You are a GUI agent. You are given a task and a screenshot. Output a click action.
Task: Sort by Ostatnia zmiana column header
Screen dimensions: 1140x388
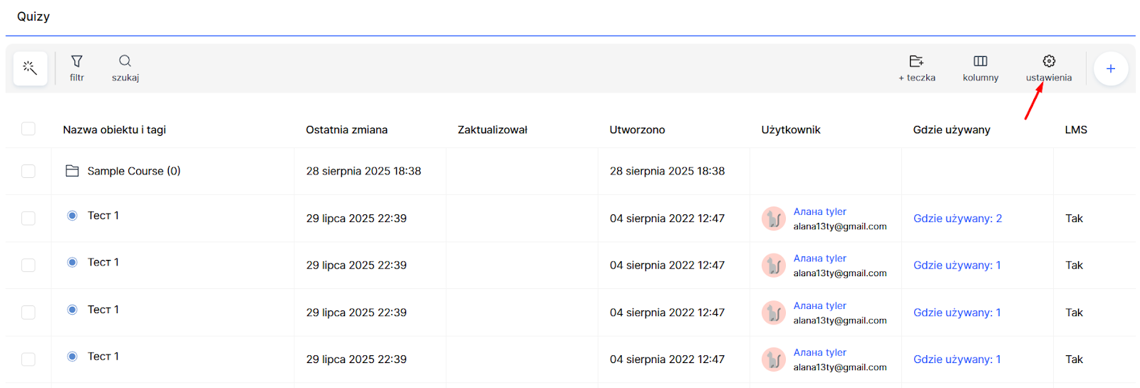click(346, 130)
